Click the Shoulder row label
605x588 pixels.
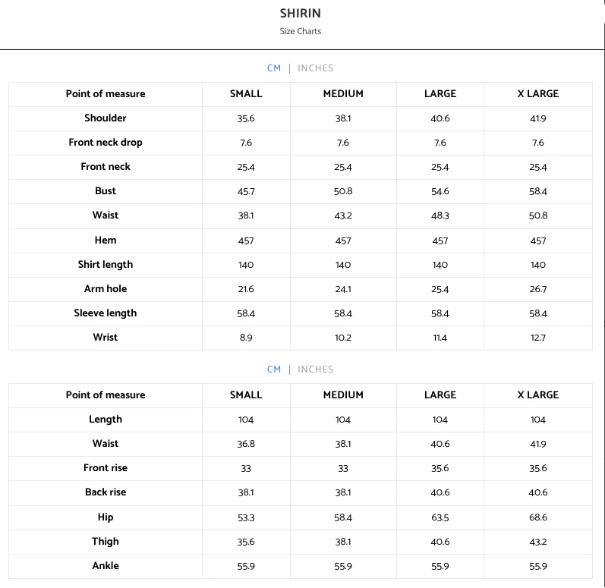point(106,118)
